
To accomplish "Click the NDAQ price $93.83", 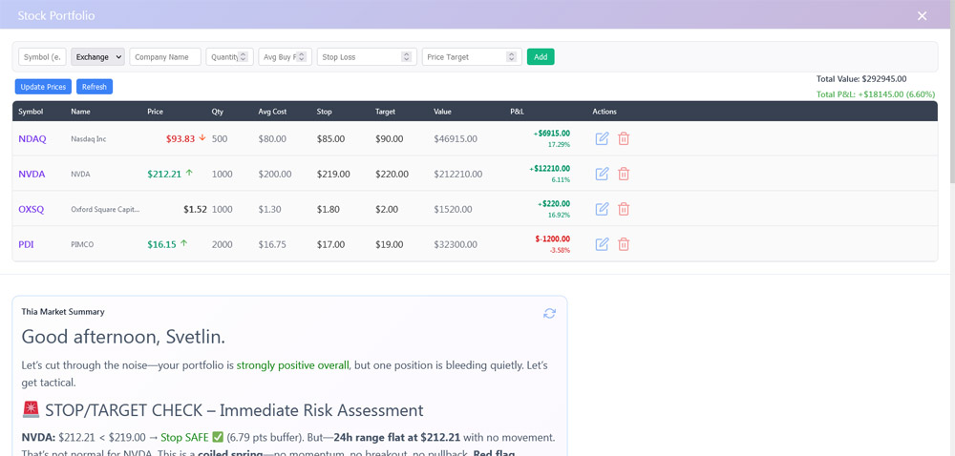I will 180,138.
